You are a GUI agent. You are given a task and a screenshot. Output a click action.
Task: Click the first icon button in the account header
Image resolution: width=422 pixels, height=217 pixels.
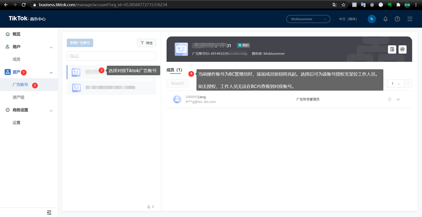(392, 49)
